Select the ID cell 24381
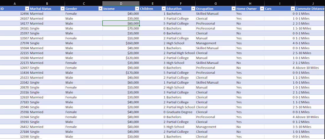This screenshot has height=139, width=325. pos(14,28)
